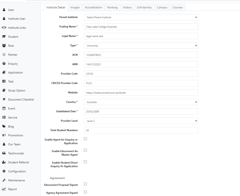Image resolution: width=240 pixels, height=196 pixels.
Task: Click the graduation cap Student icon
Action: pyautogui.click(x=4, y=37)
